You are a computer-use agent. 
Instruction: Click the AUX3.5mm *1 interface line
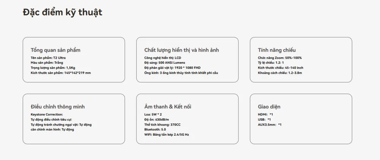click(x=270, y=124)
